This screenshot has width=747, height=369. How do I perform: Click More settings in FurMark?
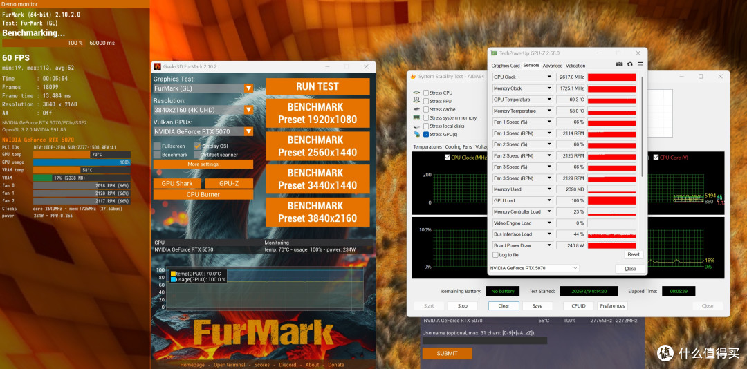click(203, 164)
